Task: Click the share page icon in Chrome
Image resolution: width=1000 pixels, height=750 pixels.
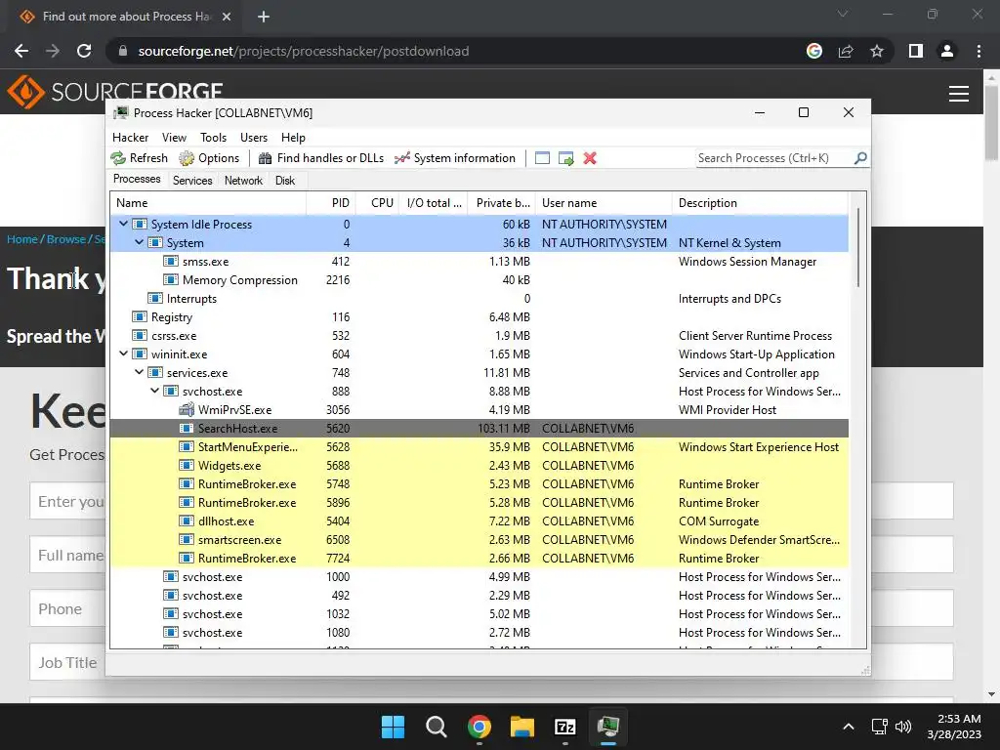Action: click(x=846, y=51)
